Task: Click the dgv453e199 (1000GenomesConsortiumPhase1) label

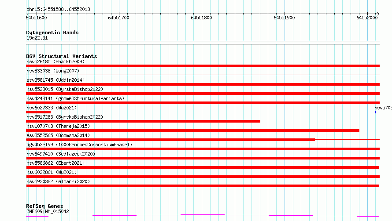Action: coord(79,145)
